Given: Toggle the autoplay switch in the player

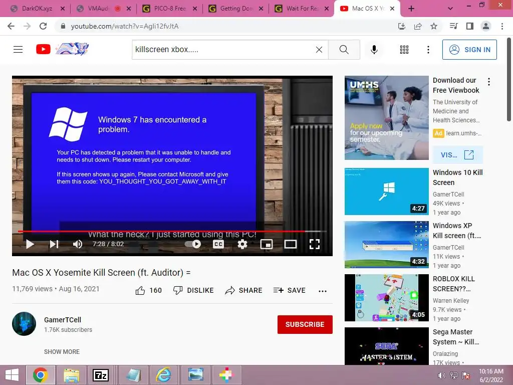Looking at the screenshot, I should coord(193,244).
